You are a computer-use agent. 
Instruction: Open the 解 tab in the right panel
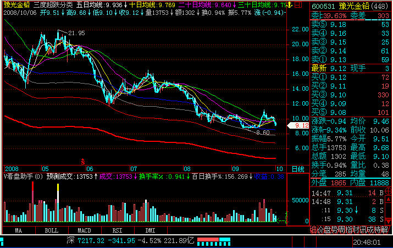click(385, 230)
